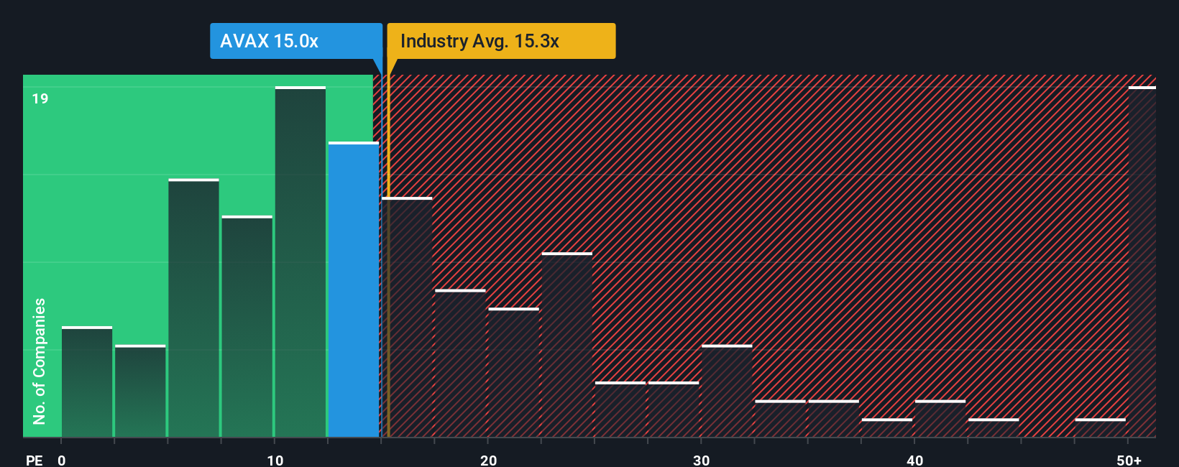Viewport: 1179px width, 467px height.
Task: Click the x-axis label 40
Action: tap(914, 460)
